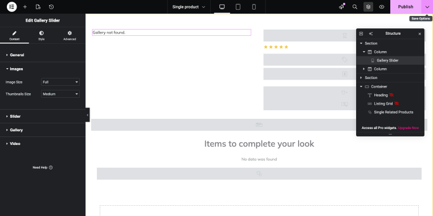The width and height of the screenshot is (433, 216).
Task: Close the Structure panel
Action: click(x=419, y=34)
